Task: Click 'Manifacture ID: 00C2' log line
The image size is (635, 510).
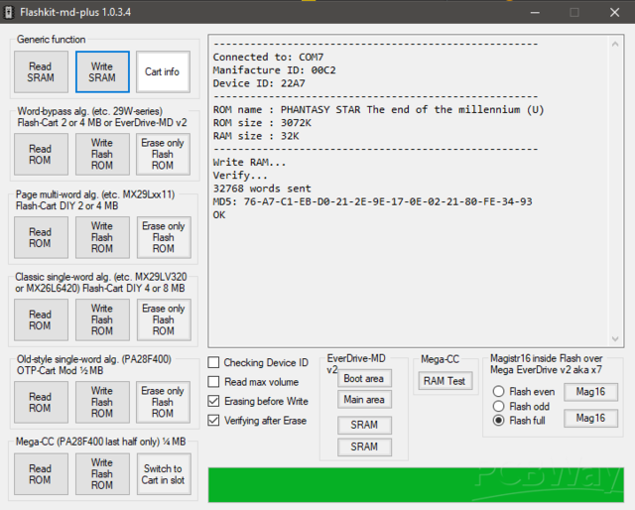Action: point(274,70)
